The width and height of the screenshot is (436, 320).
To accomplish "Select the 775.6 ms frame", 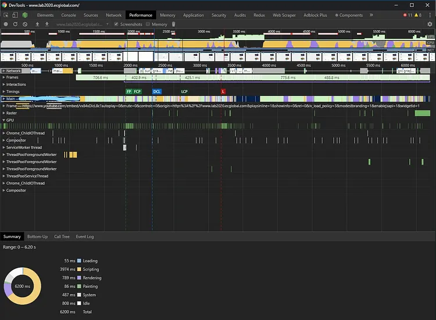I will pos(288,77).
